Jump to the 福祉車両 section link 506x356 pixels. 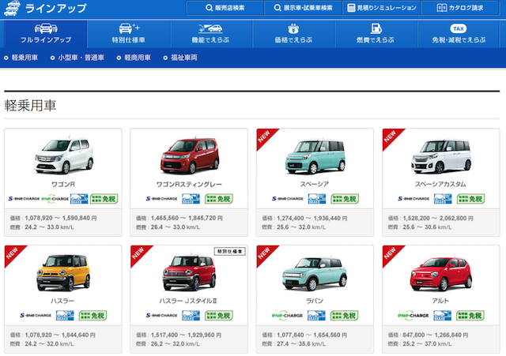coord(180,58)
